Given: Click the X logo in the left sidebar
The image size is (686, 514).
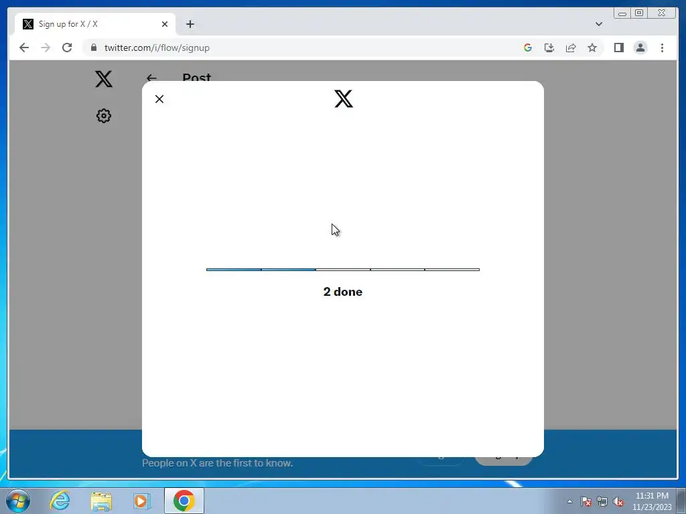Looking at the screenshot, I should point(104,79).
